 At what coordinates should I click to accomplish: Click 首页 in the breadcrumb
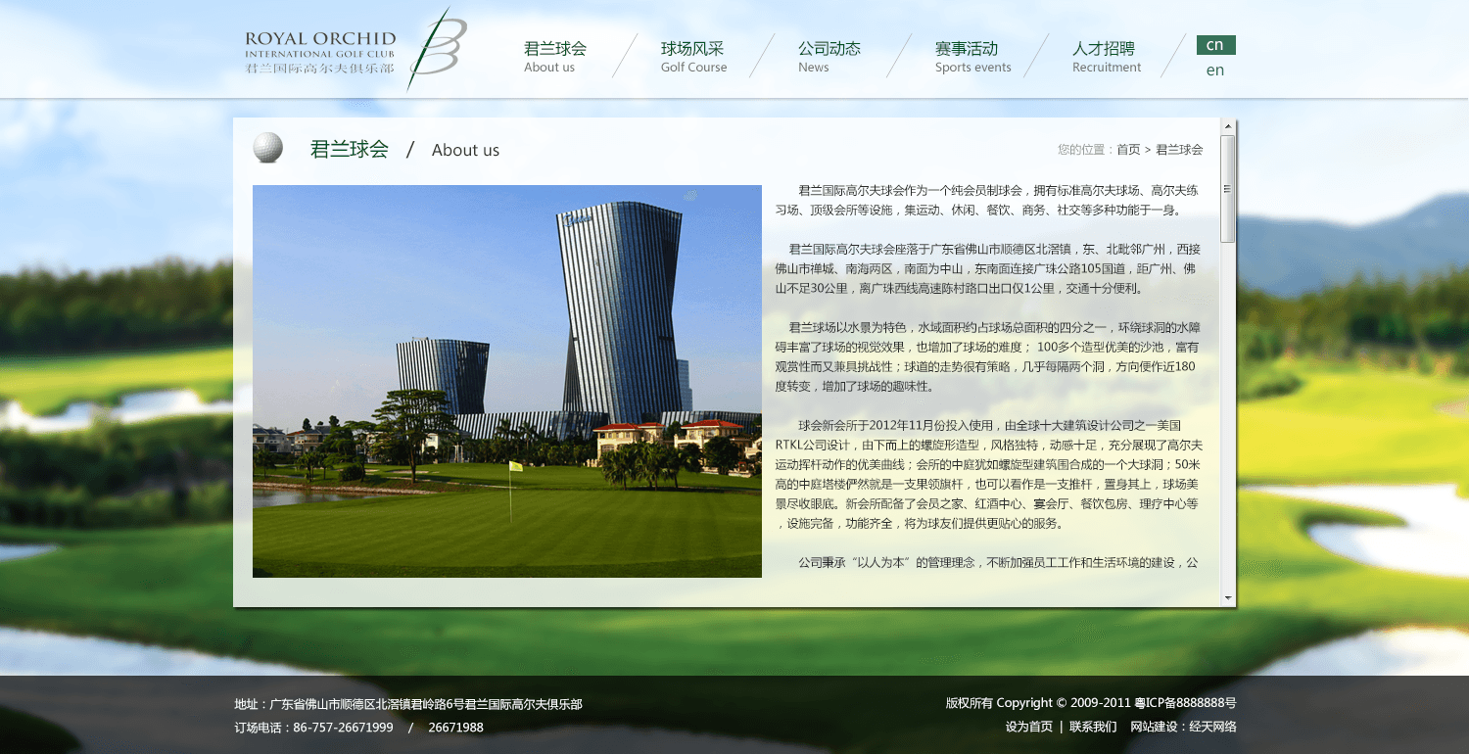click(1128, 150)
